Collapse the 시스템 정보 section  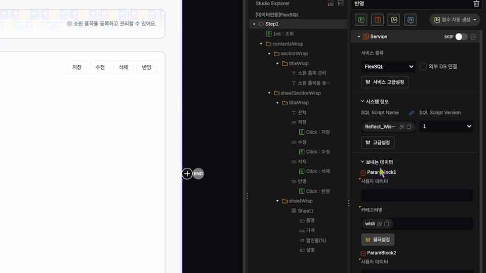coord(362,101)
